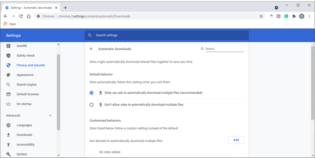The image size is (315, 158).
Task: Click the browser forward arrow
Action: [13, 16]
